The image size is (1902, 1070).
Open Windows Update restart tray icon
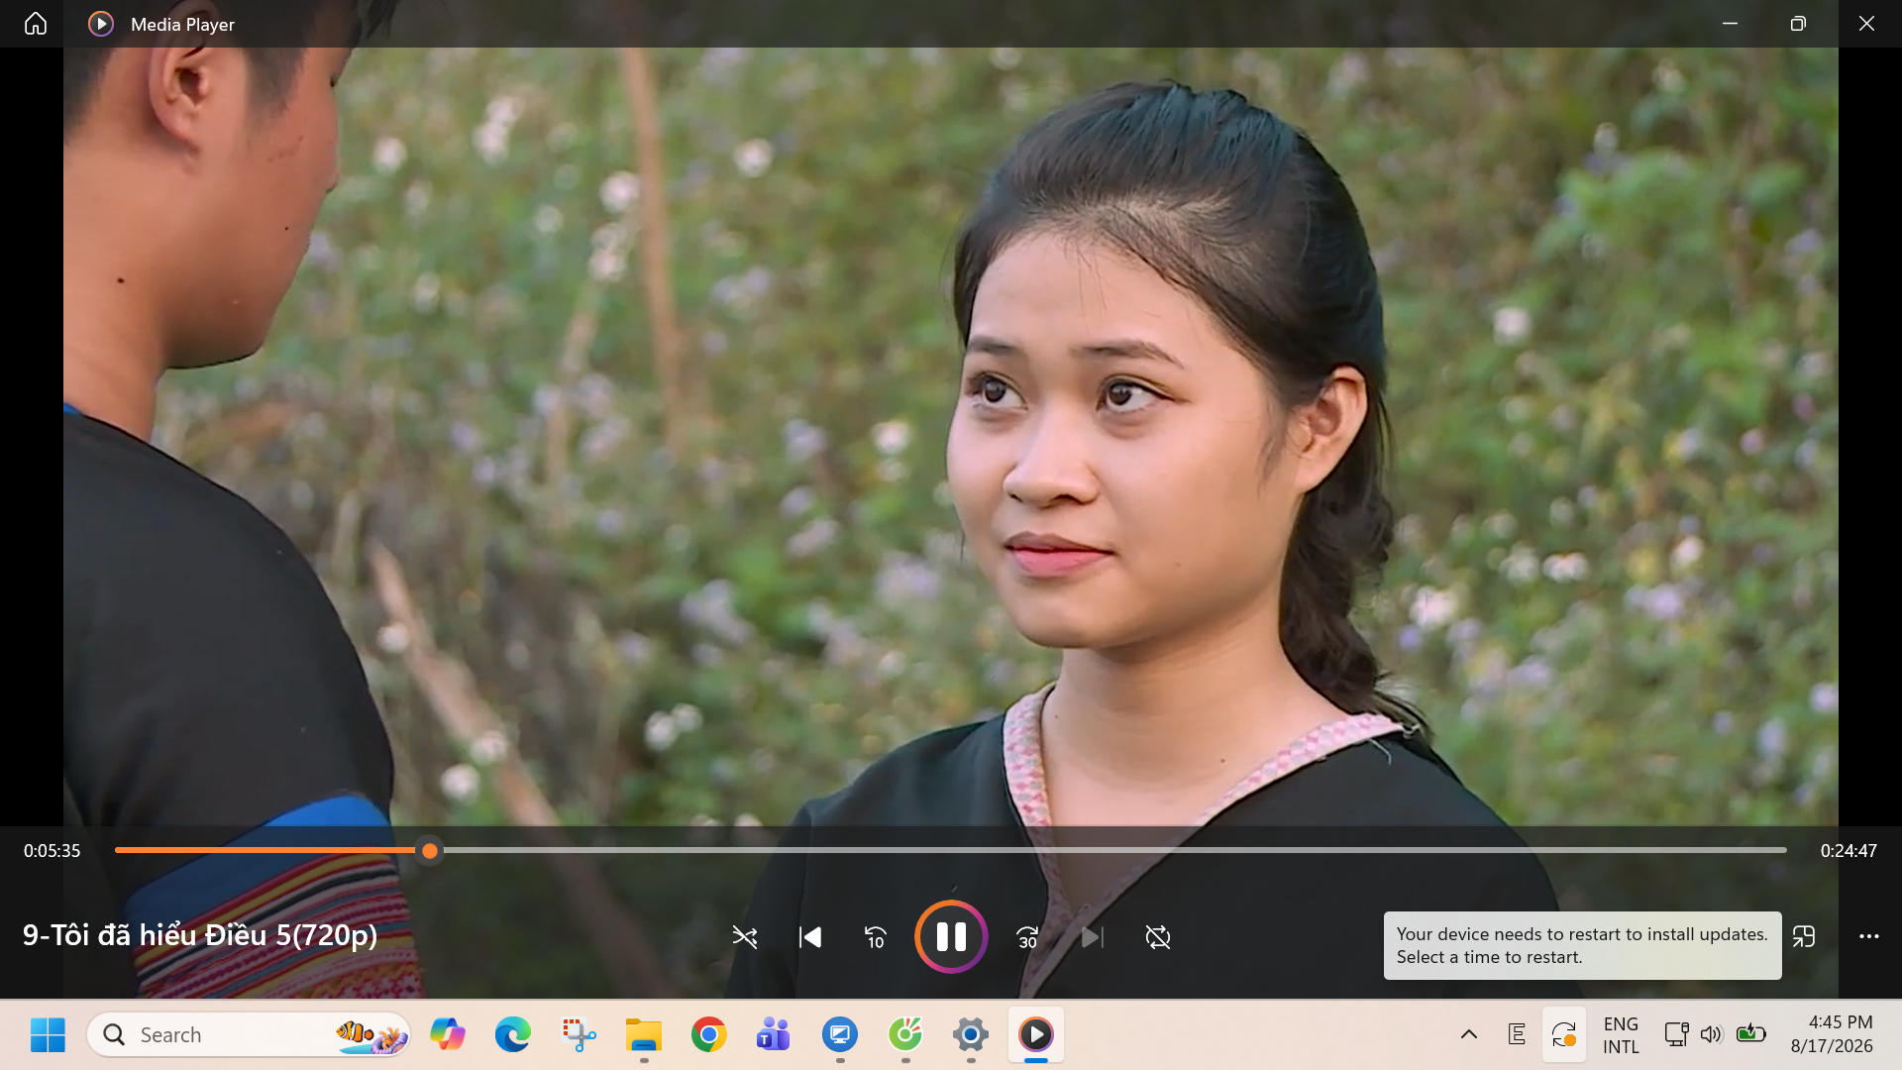pos(1564,1035)
